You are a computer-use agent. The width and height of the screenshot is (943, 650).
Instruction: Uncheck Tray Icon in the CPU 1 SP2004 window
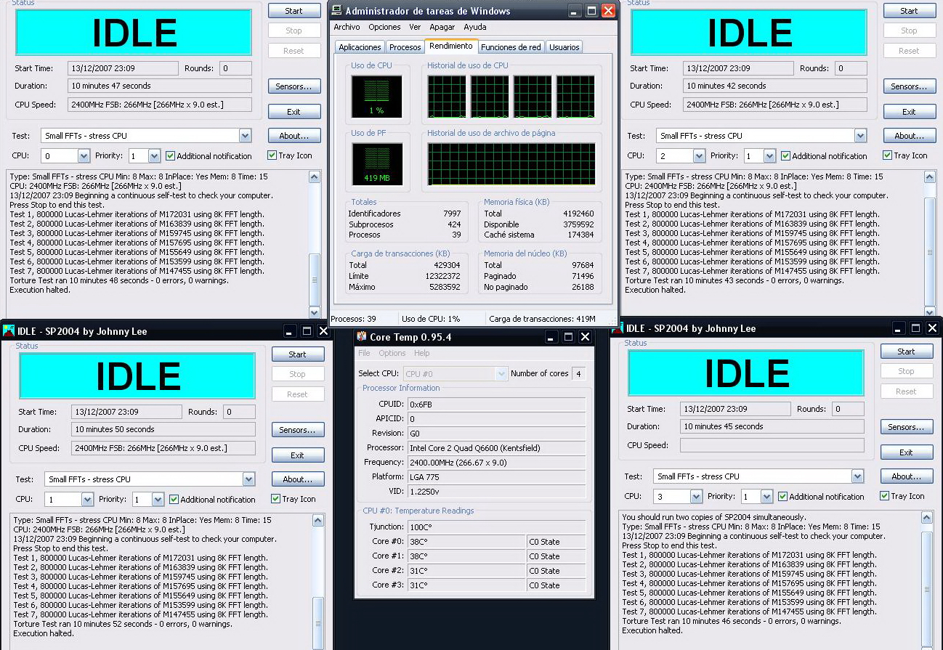coord(275,499)
